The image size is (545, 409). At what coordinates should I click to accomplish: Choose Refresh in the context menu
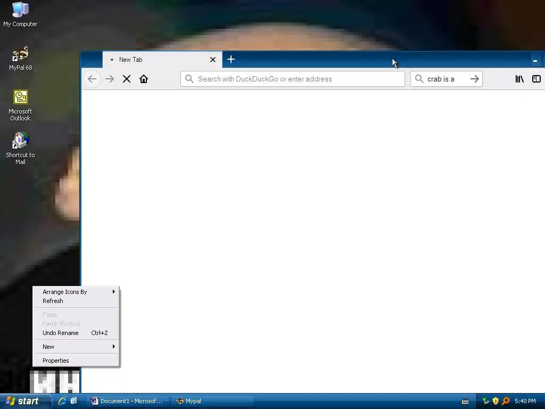[x=76, y=301]
